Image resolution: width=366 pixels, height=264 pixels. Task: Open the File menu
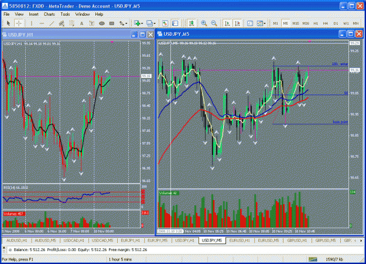pyautogui.click(x=6, y=14)
